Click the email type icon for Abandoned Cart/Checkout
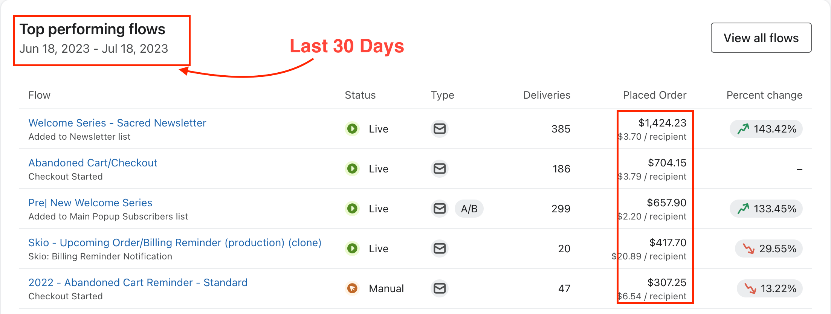831x314 pixels. pyautogui.click(x=440, y=169)
